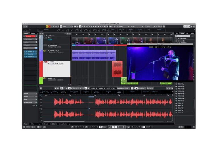
Task: Expand the Quick Controls inspector section
Action: [30, 102]
